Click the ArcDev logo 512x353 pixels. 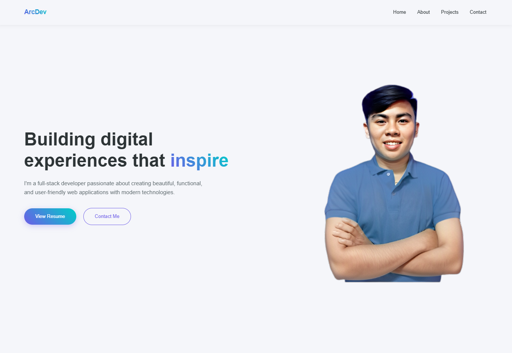pos(35,12)
